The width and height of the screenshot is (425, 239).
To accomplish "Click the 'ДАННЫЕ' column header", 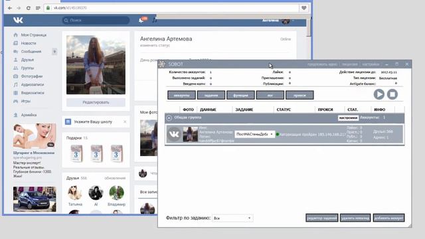I will [208, 110].
